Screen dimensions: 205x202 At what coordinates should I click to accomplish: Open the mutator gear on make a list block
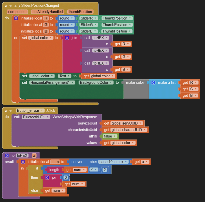pyautogui.click(x=153, y=82)
